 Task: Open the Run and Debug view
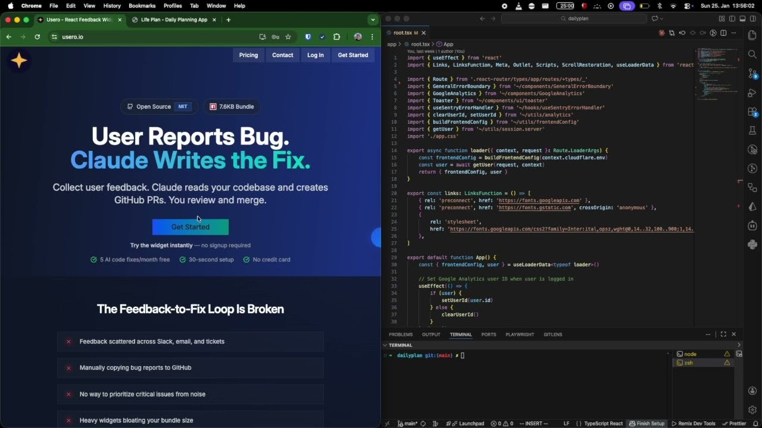tap(752, 93)
